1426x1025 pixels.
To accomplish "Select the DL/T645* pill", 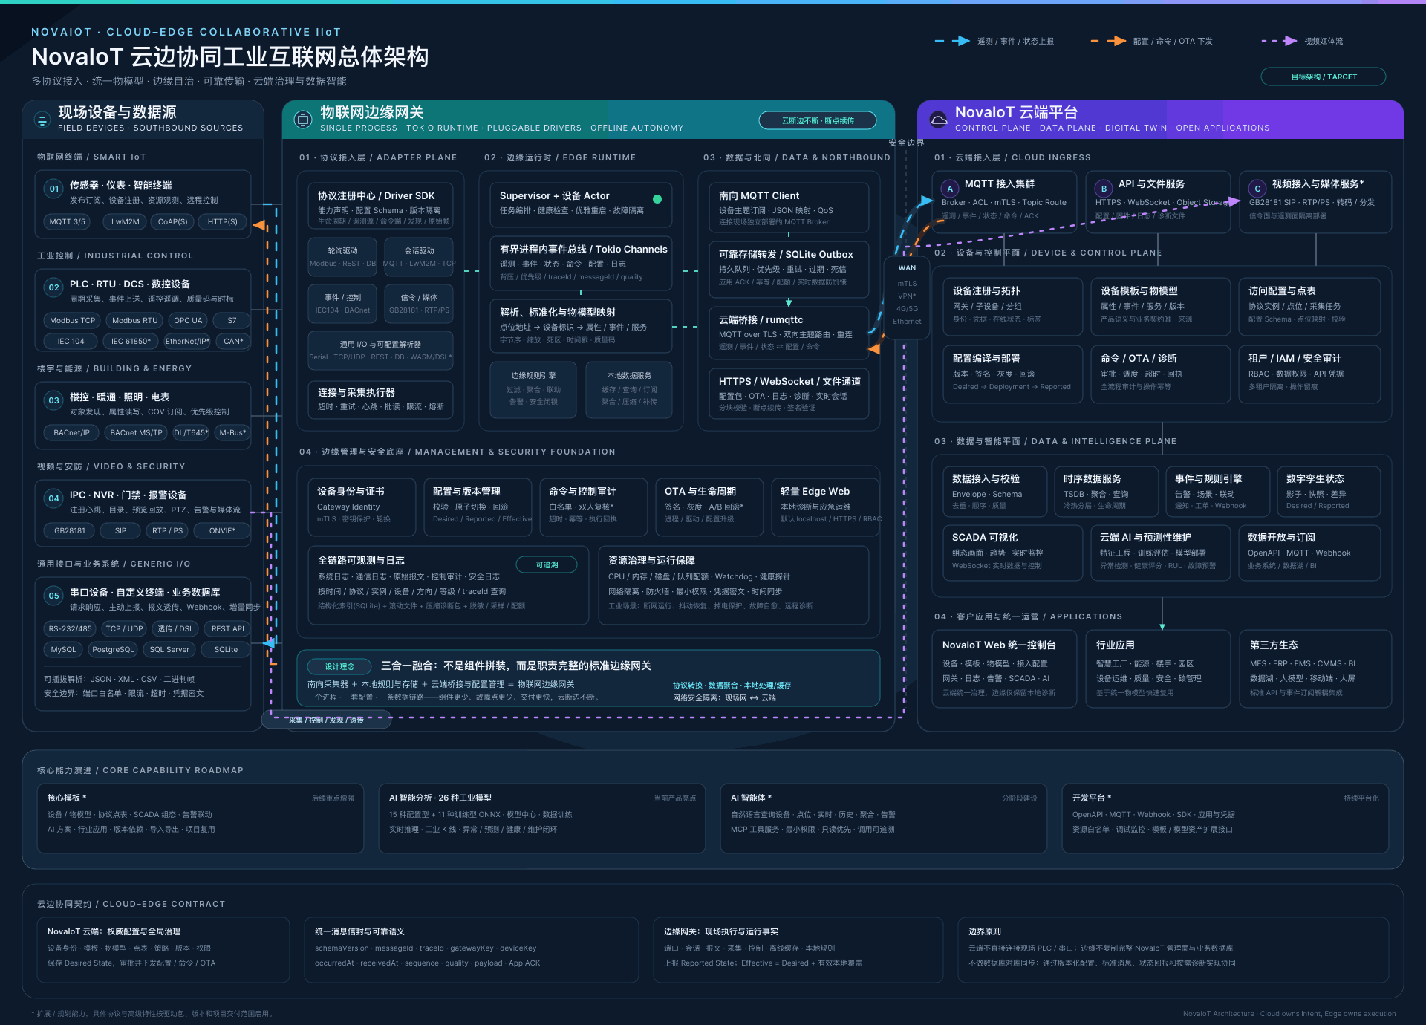I will pyautogui.click(x=191, y=433).
